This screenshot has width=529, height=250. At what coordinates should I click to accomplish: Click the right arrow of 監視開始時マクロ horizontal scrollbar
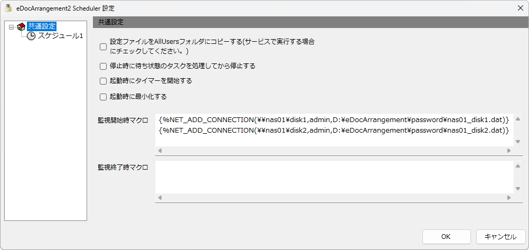pos(509,151)
